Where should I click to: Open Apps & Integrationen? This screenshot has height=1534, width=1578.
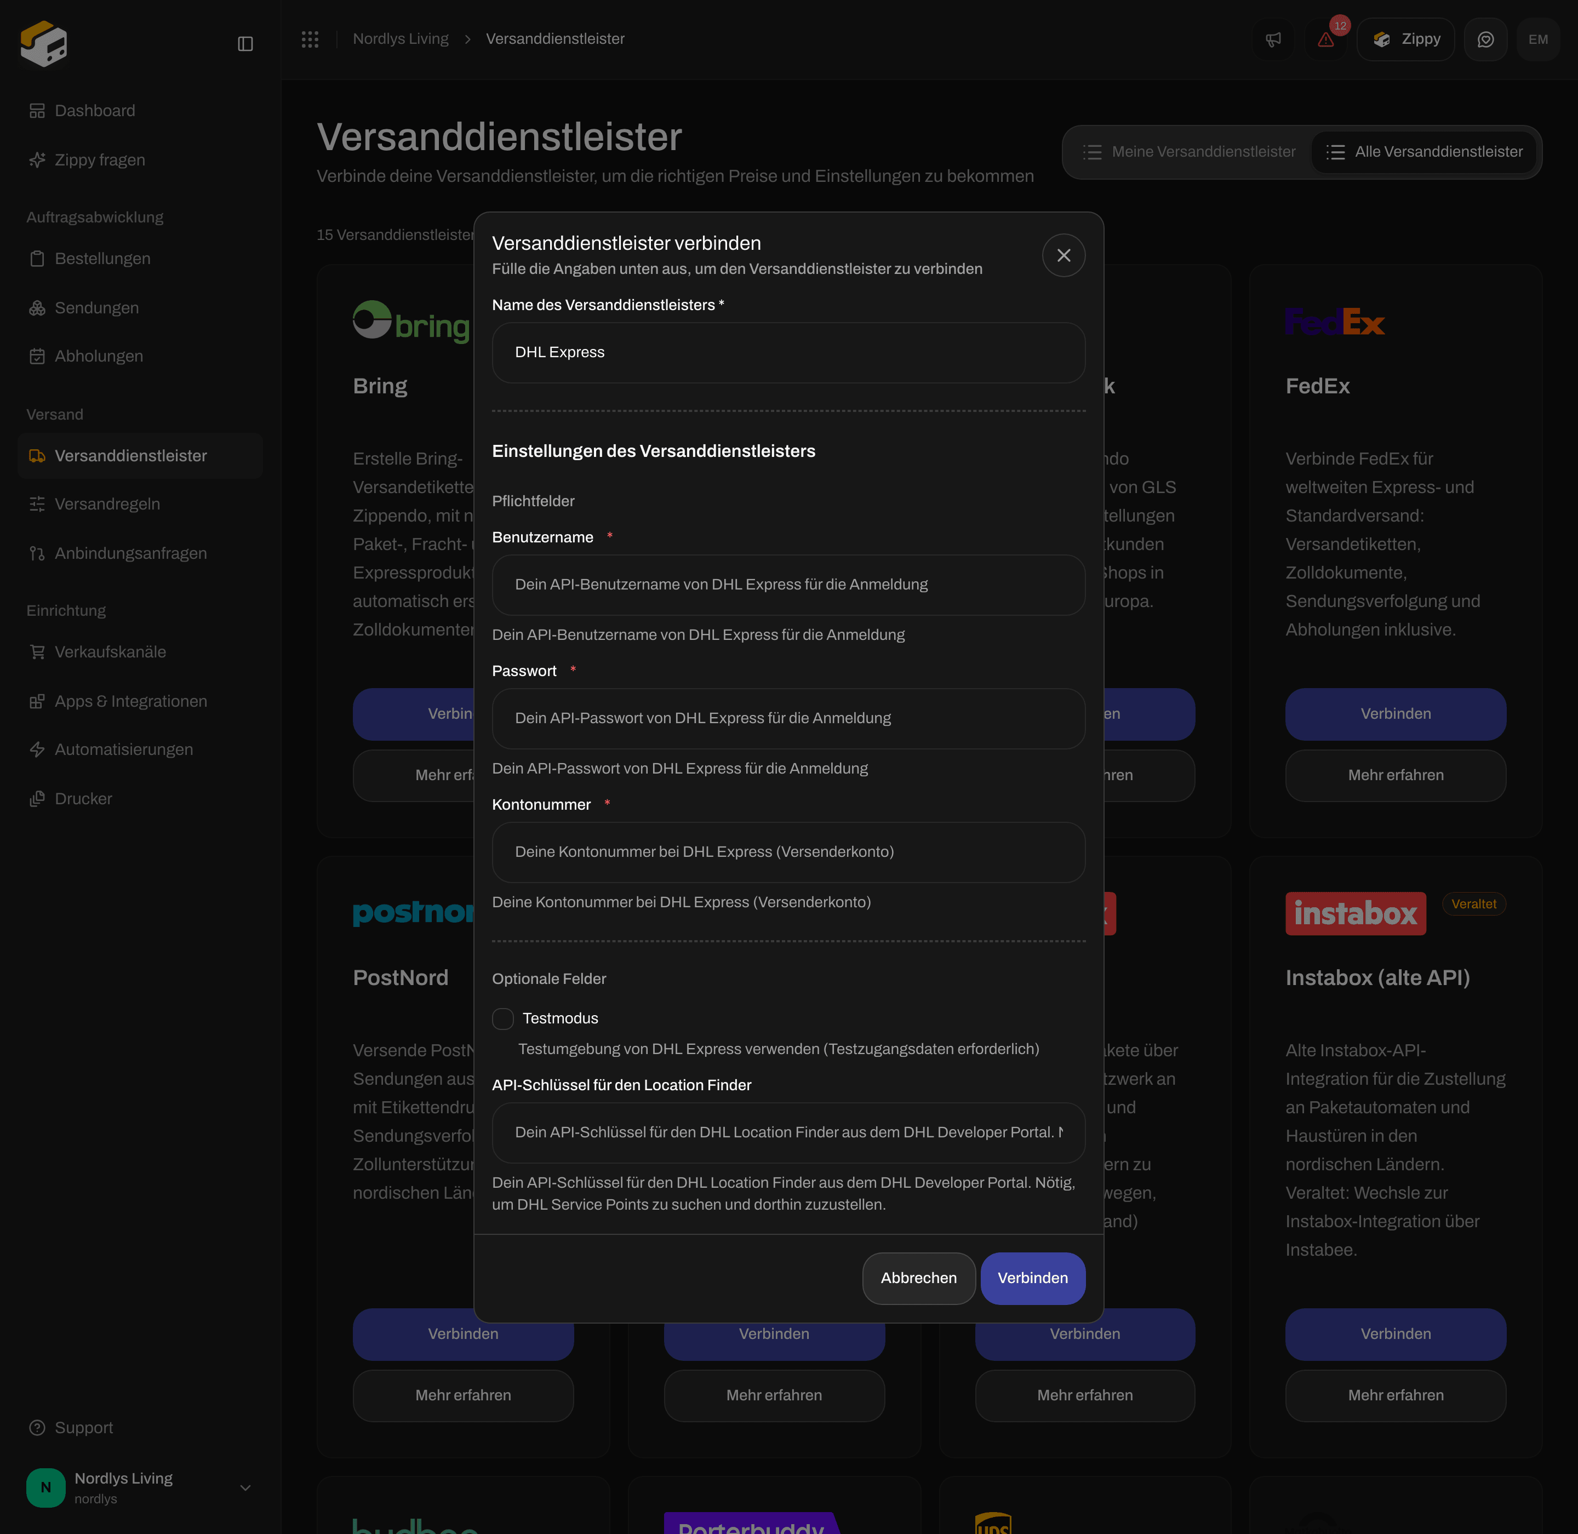click(x=140, y=701)
